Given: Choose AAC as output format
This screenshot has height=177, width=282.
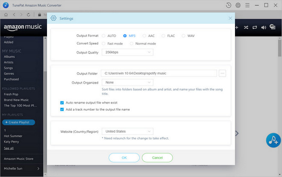Looking at the screenshot, I should (145, 36).
